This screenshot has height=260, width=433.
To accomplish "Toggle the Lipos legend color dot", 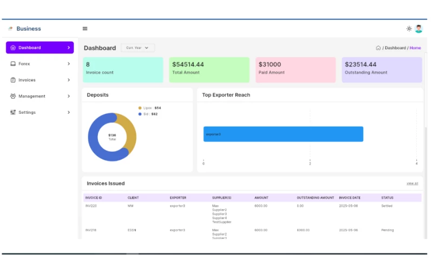I will (140, 108).
